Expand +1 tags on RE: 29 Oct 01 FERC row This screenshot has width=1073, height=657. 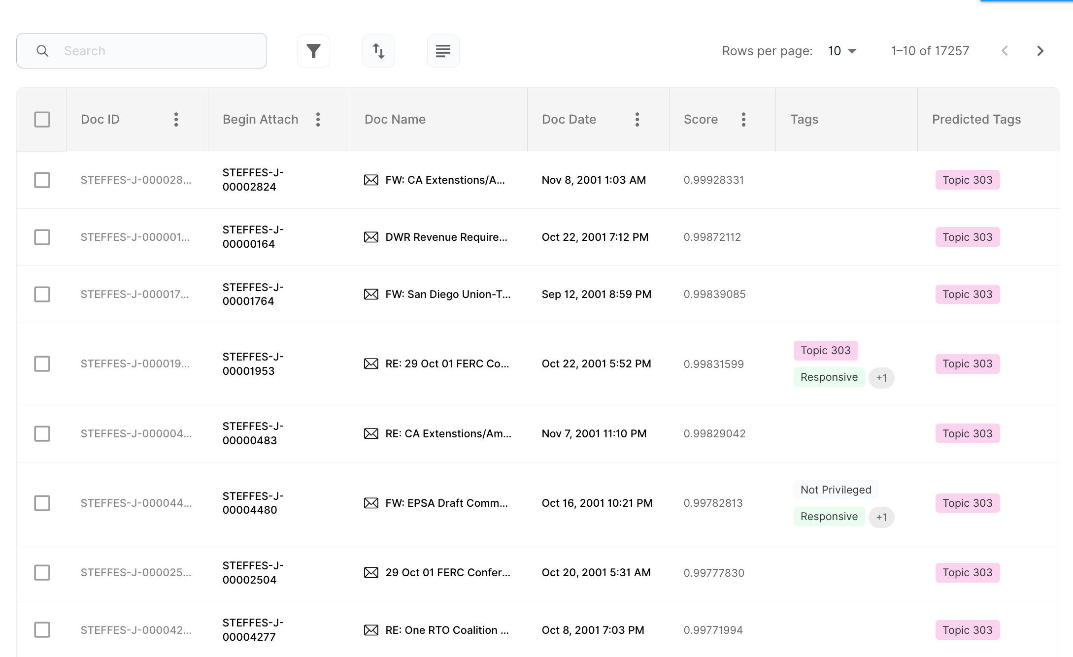coord(881,378)
